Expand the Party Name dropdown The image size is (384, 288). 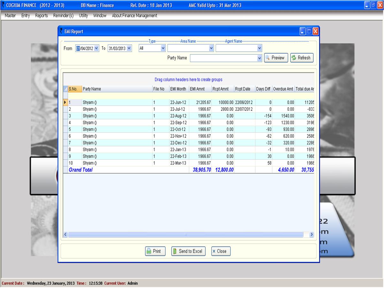tap(259, 58)
